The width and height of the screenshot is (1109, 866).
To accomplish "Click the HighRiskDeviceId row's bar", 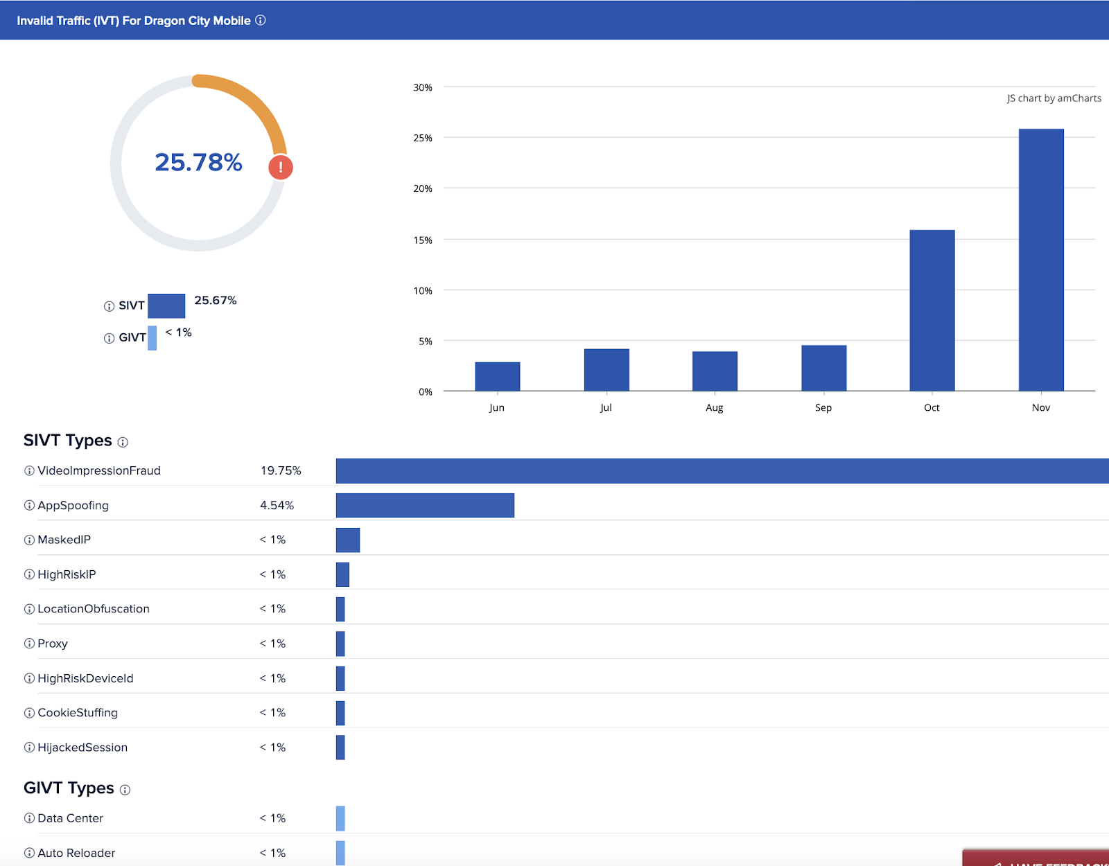I will coord(340,678).
